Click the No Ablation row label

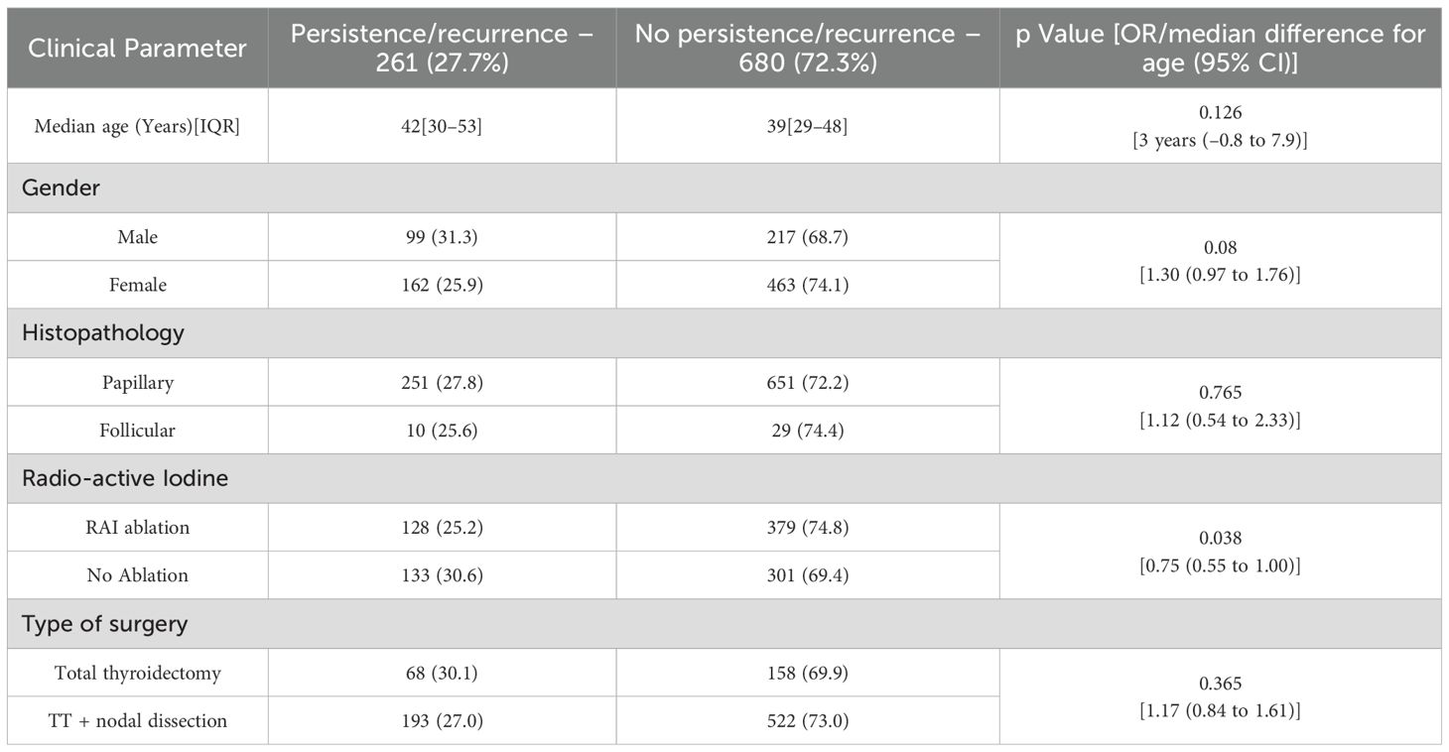click(137, 574)
